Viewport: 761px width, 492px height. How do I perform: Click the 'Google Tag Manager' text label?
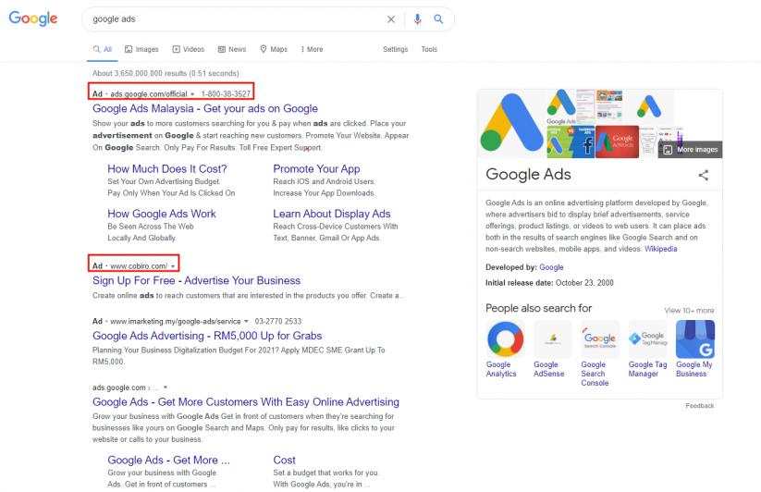[648, 369]
